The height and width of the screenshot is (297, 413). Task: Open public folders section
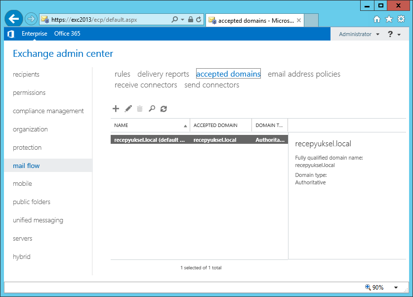[32, 202]
